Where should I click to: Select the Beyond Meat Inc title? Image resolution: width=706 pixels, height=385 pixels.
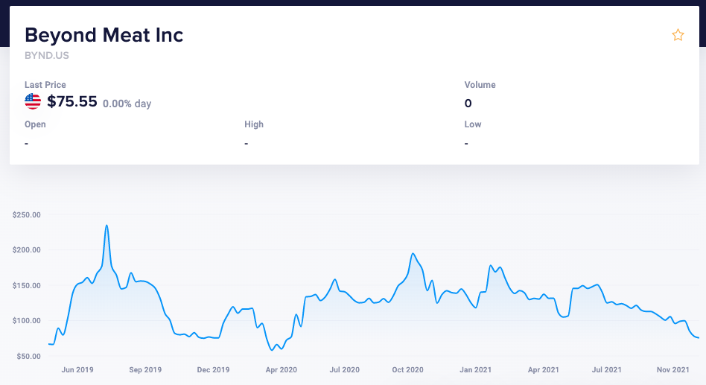tap(104, 35)
